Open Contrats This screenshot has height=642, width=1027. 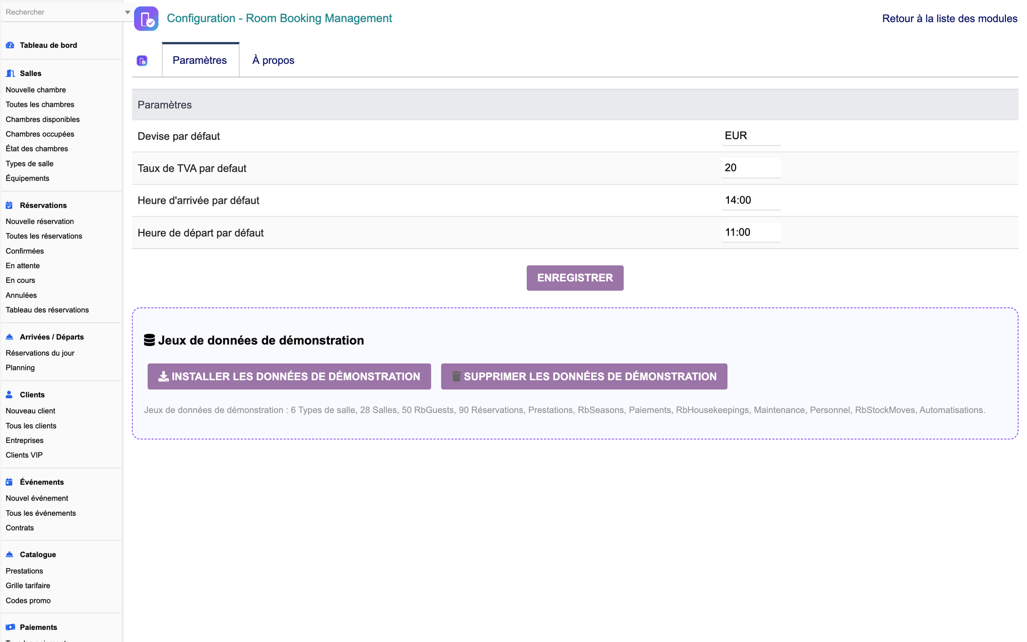point(20,528)
